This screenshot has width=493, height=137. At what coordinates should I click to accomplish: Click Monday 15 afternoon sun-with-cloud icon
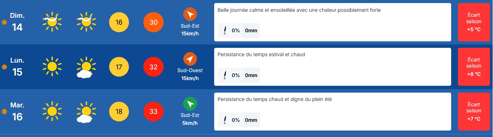pos(85,68)
